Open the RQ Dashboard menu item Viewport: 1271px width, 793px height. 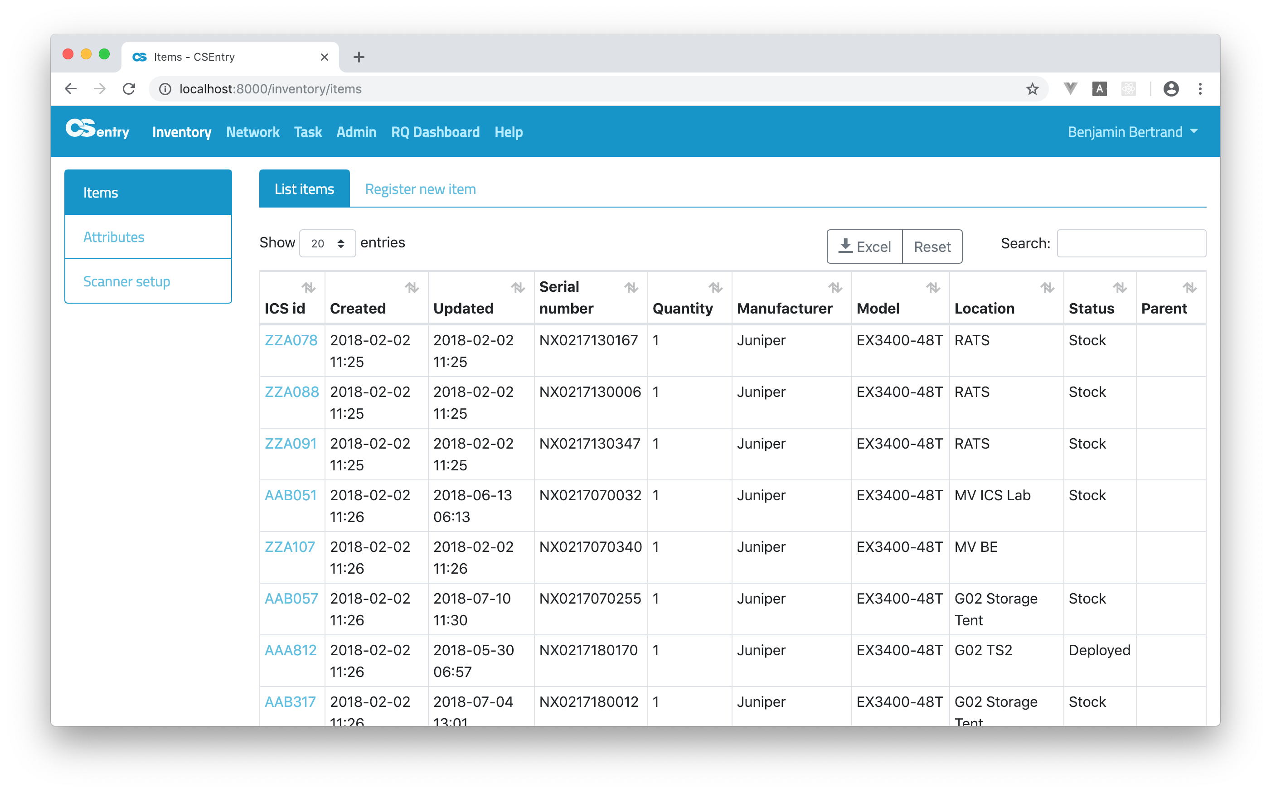pos(435,132)
